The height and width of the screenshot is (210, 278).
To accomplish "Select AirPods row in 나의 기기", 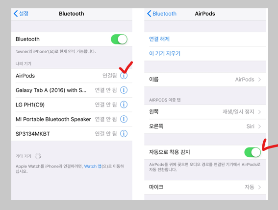I will 72,76.
